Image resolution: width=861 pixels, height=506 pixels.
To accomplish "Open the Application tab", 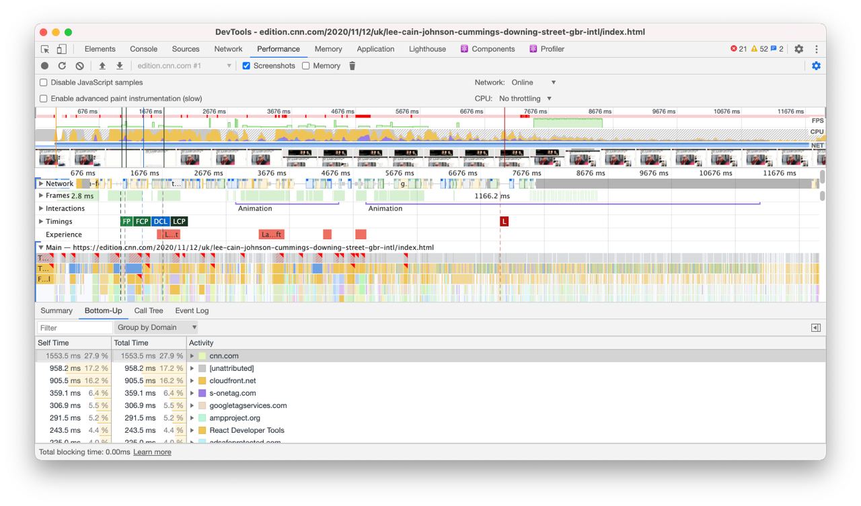I will (x=375, y=49).
